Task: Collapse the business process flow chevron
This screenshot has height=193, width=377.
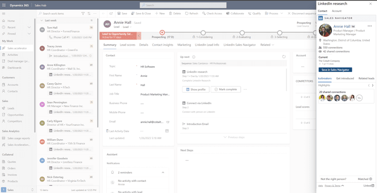Action: (139, 36)
